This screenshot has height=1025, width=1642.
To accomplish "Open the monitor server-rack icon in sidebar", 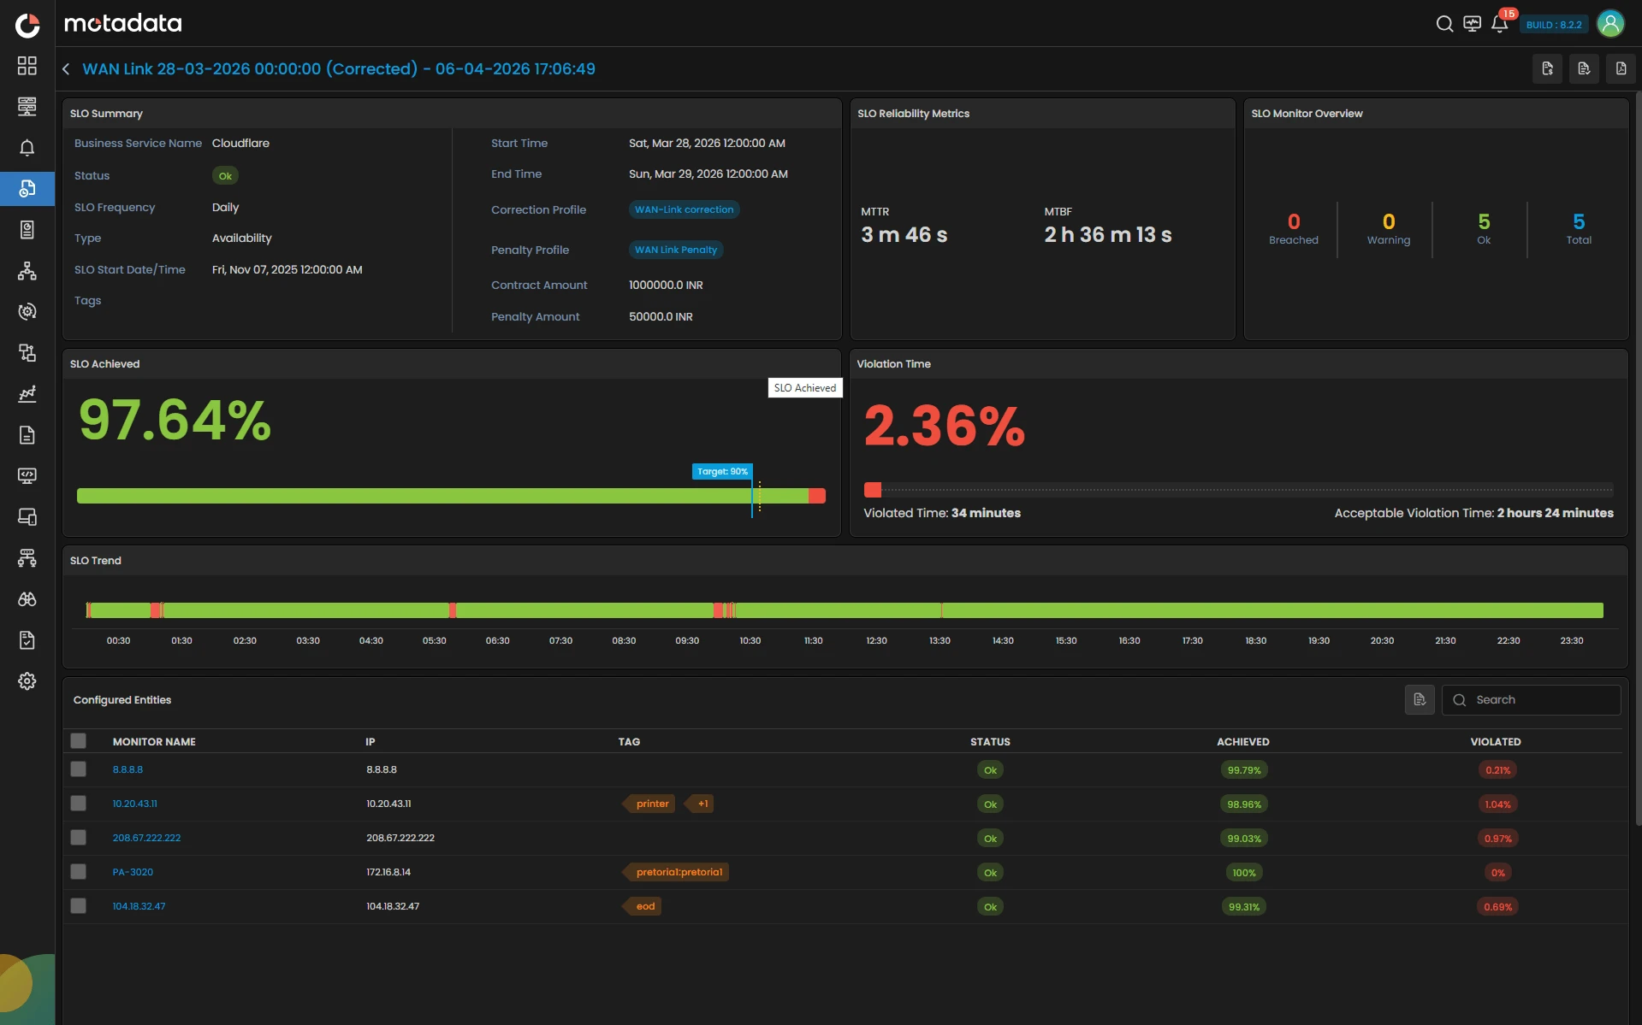I will coord(27,107).
